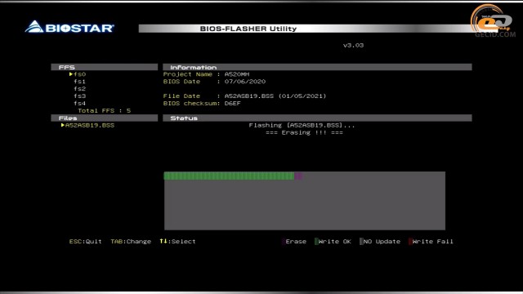The width and height of the screenshot is (523, 294).
Task: Click the green portion of the progress bar
Action: click(x=229, y=176)
